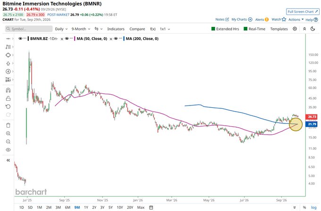Viewport: 321px width, 211px height.
Task: Select the 3M range tab
Action: point(58,207)
